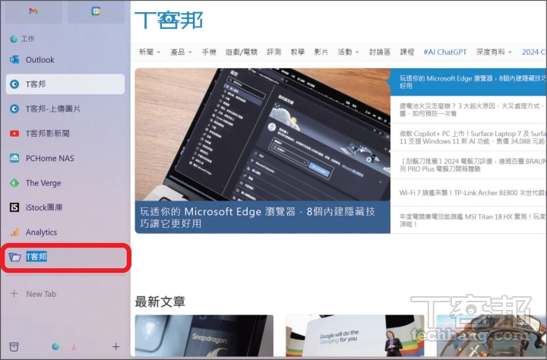Open the 討論區 navigation item
The width and height of the screenshot is (547, 360).
coord(380,52)
